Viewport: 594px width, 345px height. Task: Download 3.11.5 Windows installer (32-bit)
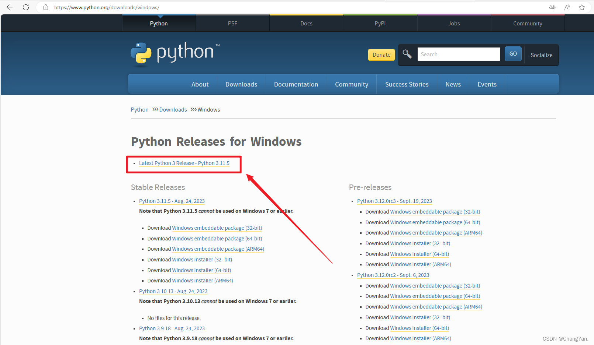(x=202, y=260)
